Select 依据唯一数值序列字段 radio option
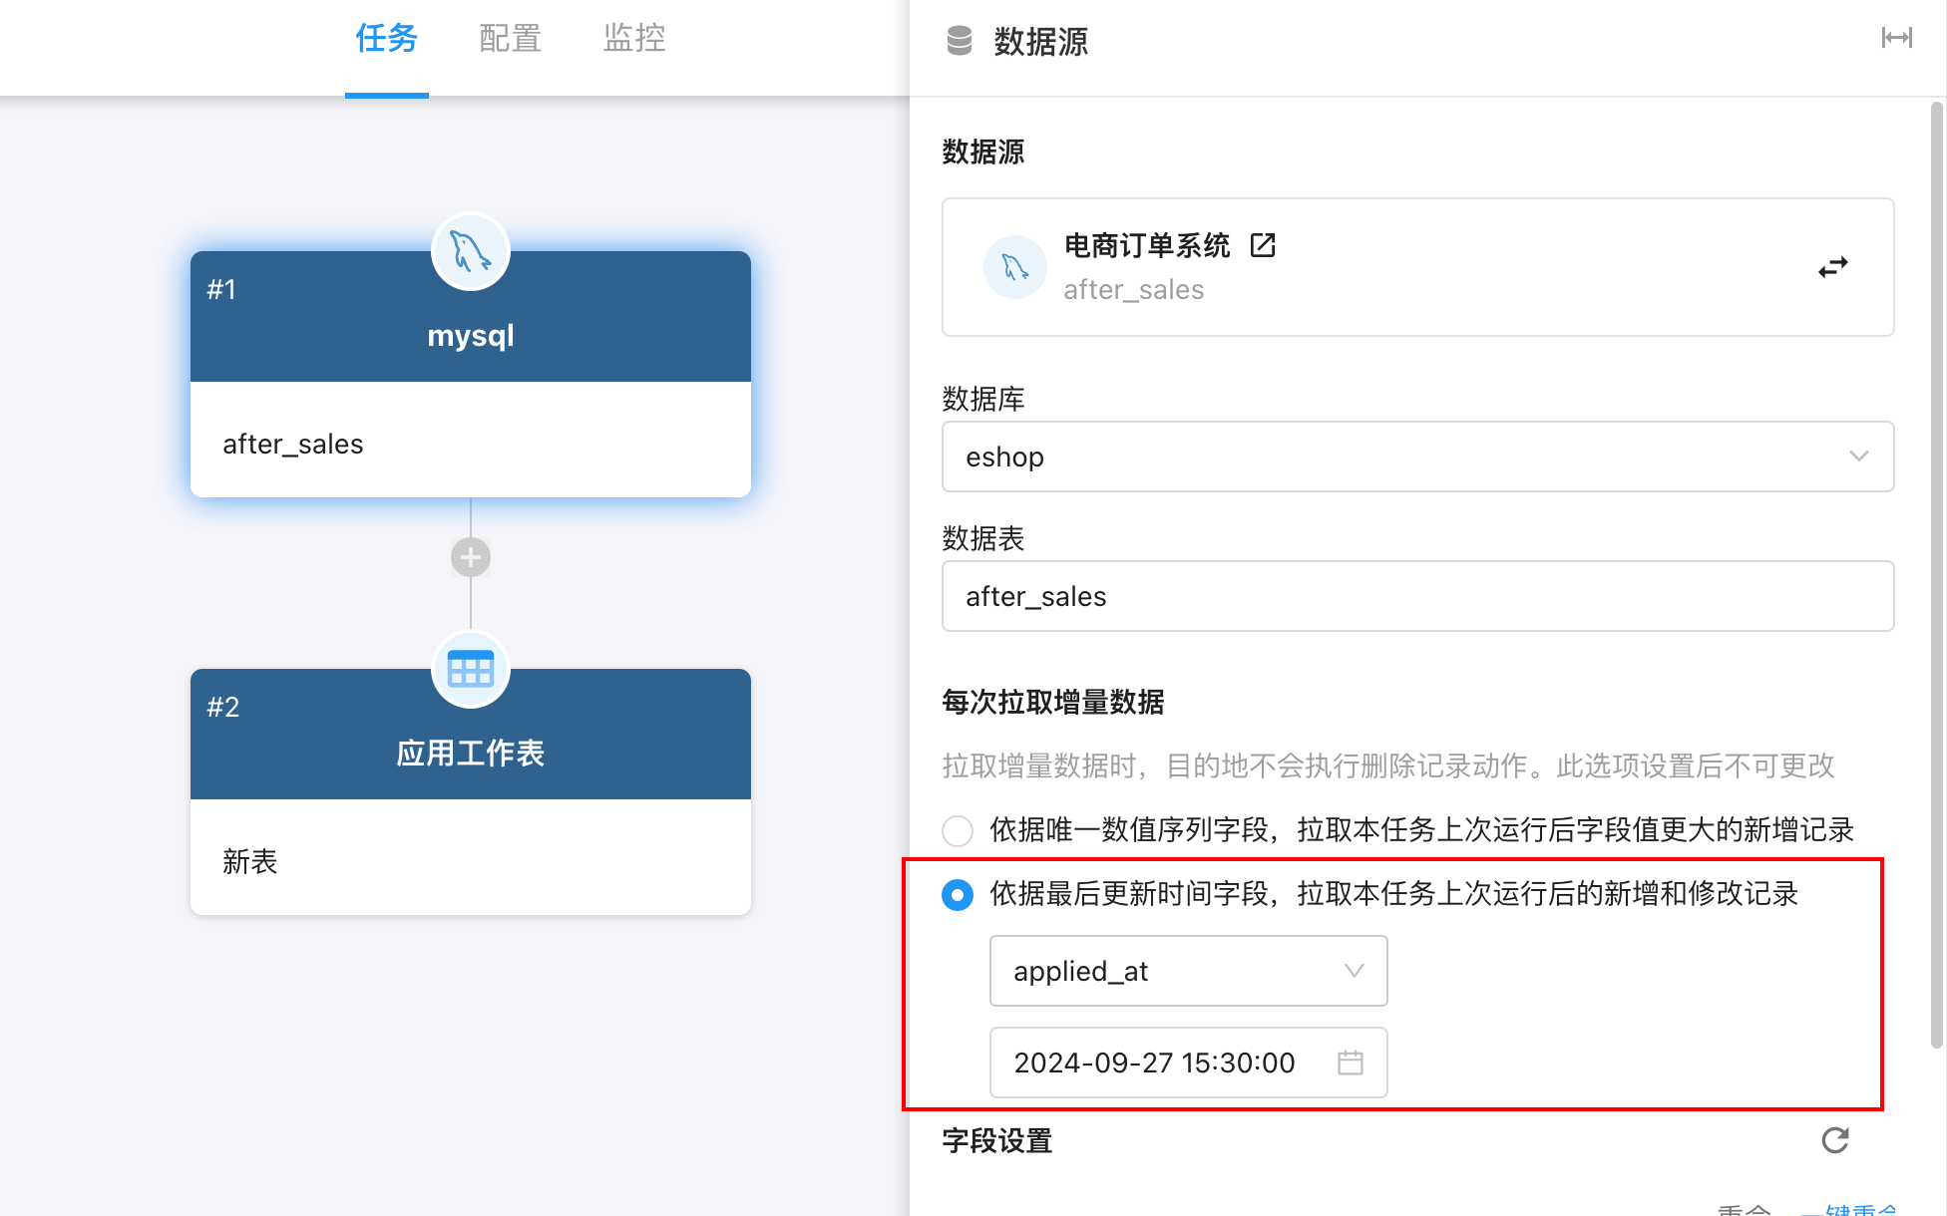Image resolution: width=1947 pixels, height=1216 pixels. (958, 830)
